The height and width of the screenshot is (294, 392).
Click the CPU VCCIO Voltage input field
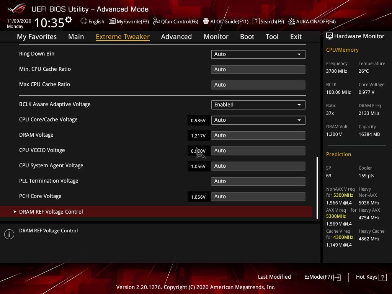tap(258, 151)
